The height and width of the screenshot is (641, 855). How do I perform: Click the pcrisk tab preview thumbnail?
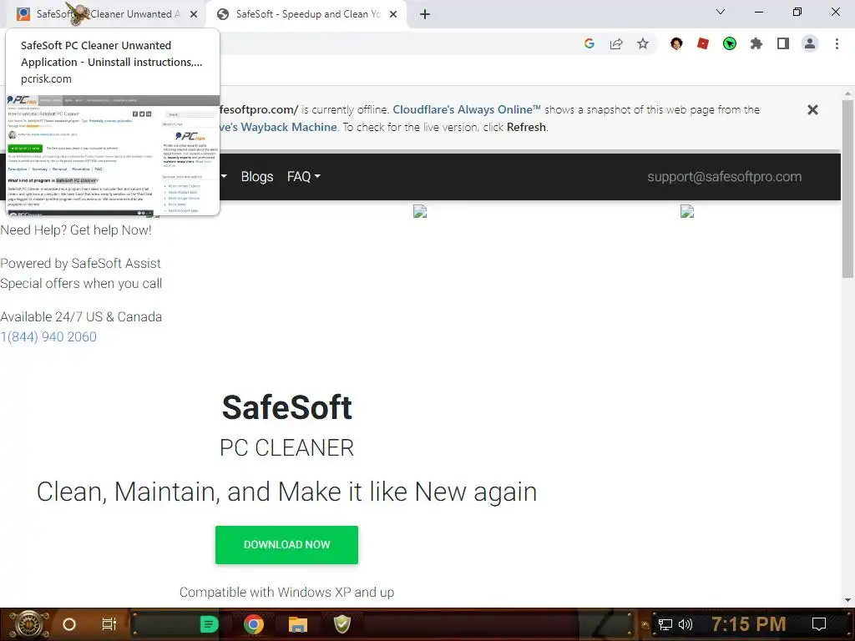pyautogui.click(x=113, y=155)
